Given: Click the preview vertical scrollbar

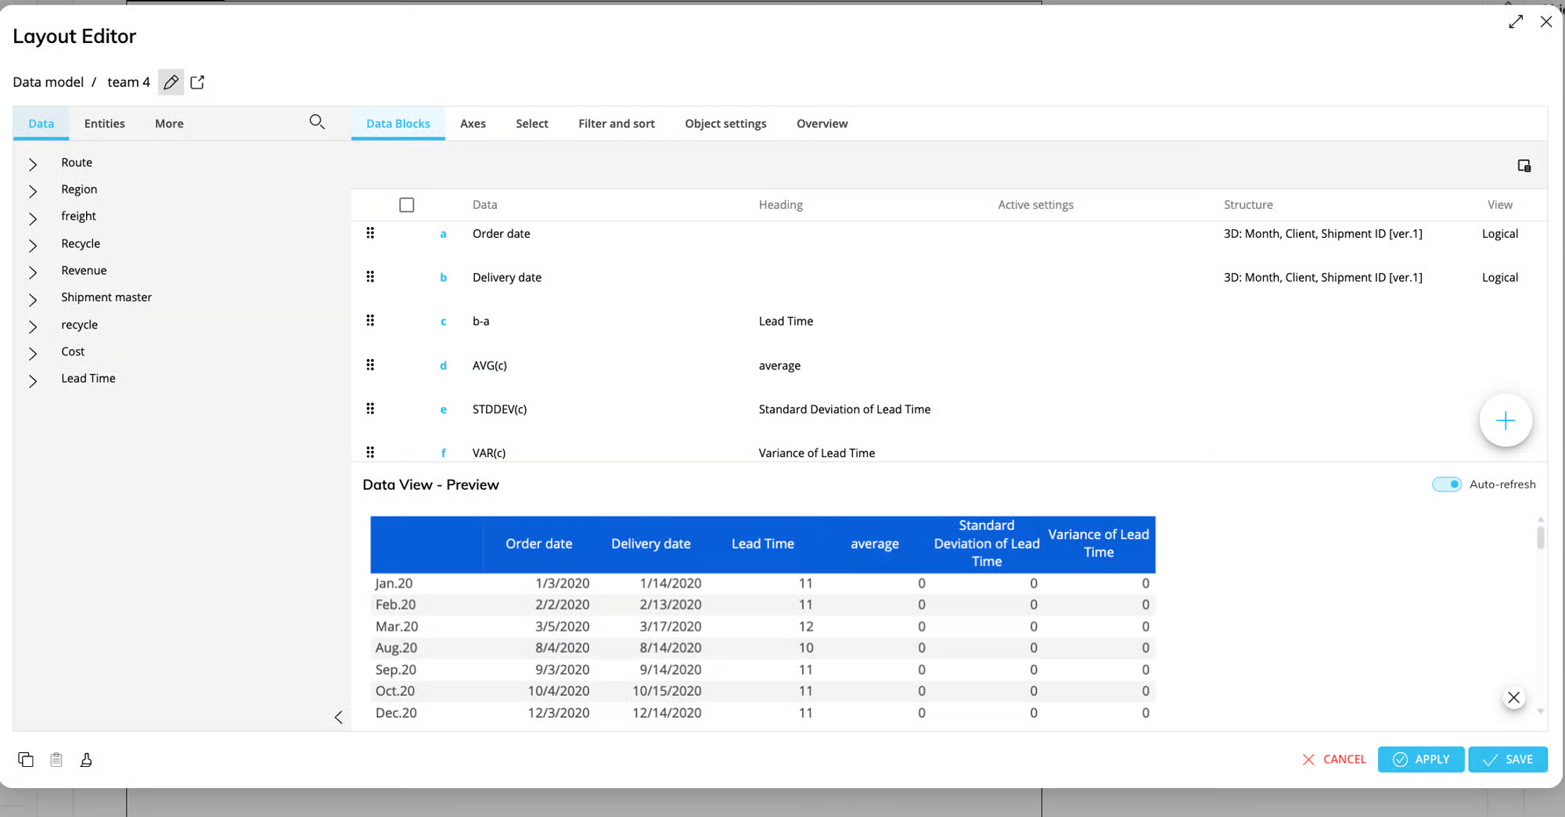Looking at the screenshot, I should pos(1540,538).
